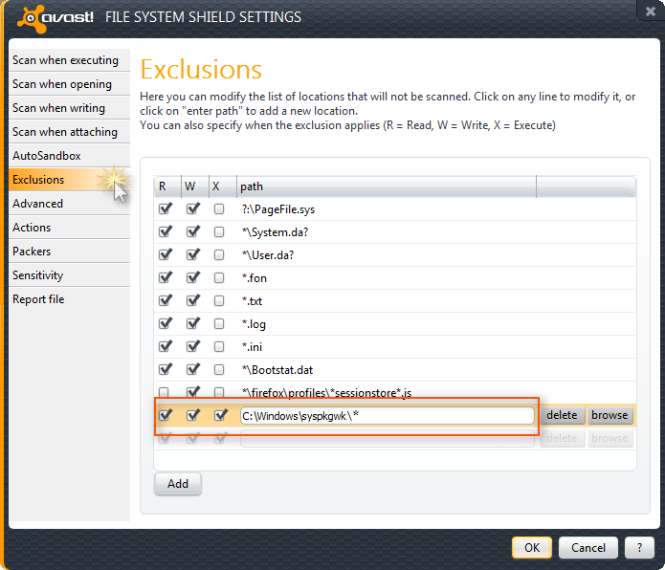Enable Execute checkbox for *\System.da?

pos(219,231)
